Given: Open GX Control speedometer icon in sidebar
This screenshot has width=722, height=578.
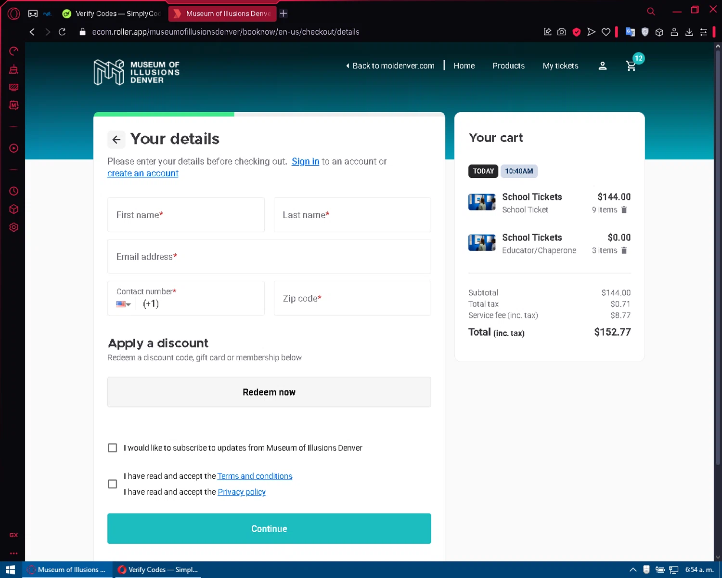Looking at the screenshot, I should (x=13, y=51).
